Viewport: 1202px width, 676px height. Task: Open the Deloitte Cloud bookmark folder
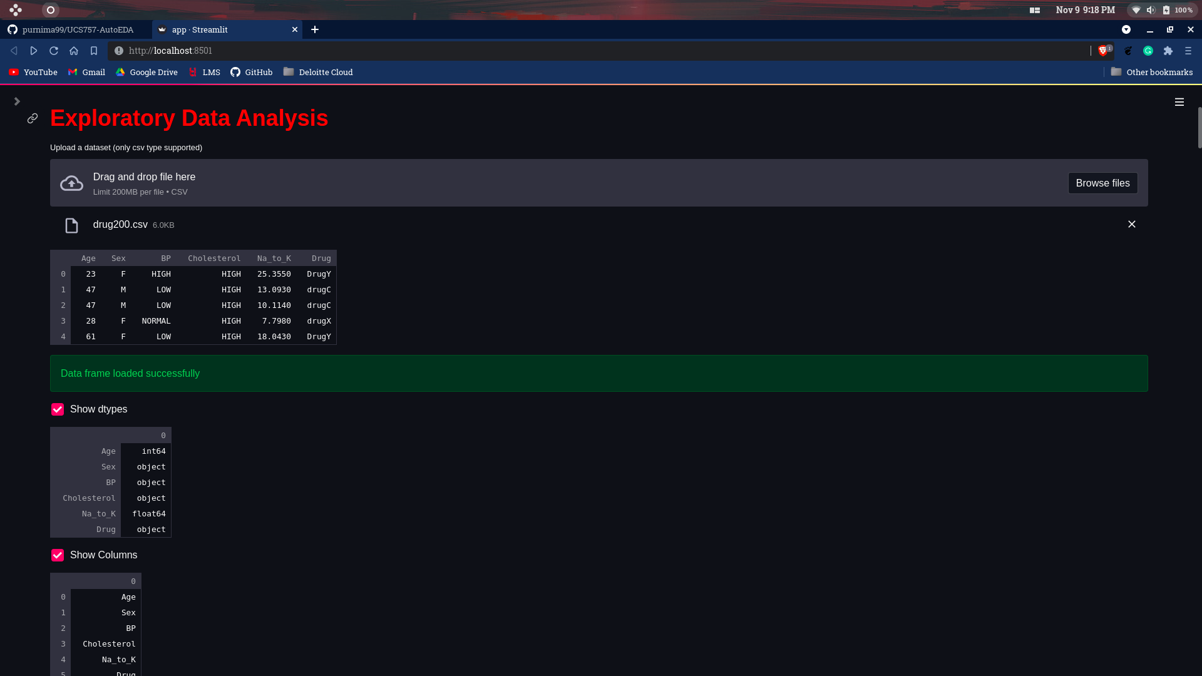pyautogui.click(x=318, y=72)
